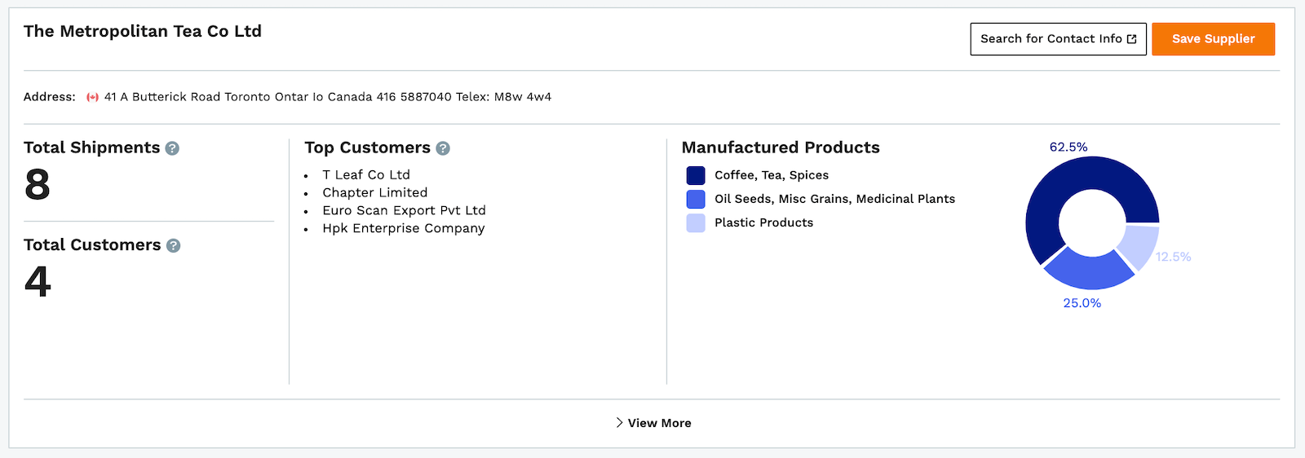Click the Plastic Products legend swatch
This screenshot has width=1305, height=458.
point(696,222)
